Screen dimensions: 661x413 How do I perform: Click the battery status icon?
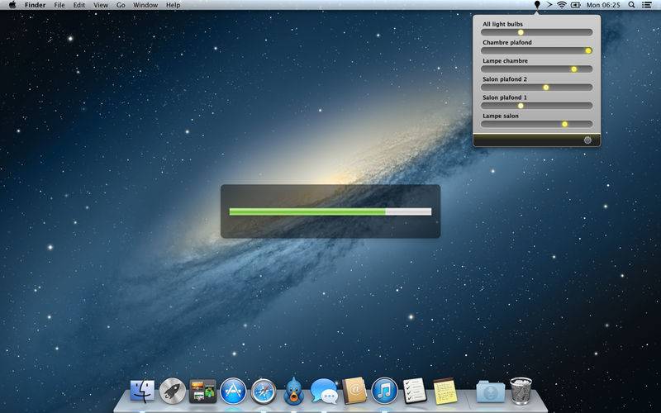(x=576, y=5)
